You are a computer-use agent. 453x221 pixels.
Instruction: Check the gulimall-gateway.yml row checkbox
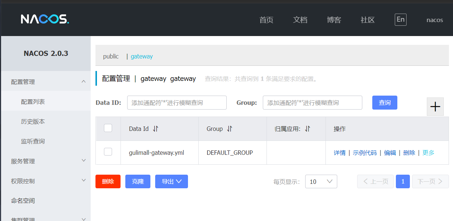point(108,152)
